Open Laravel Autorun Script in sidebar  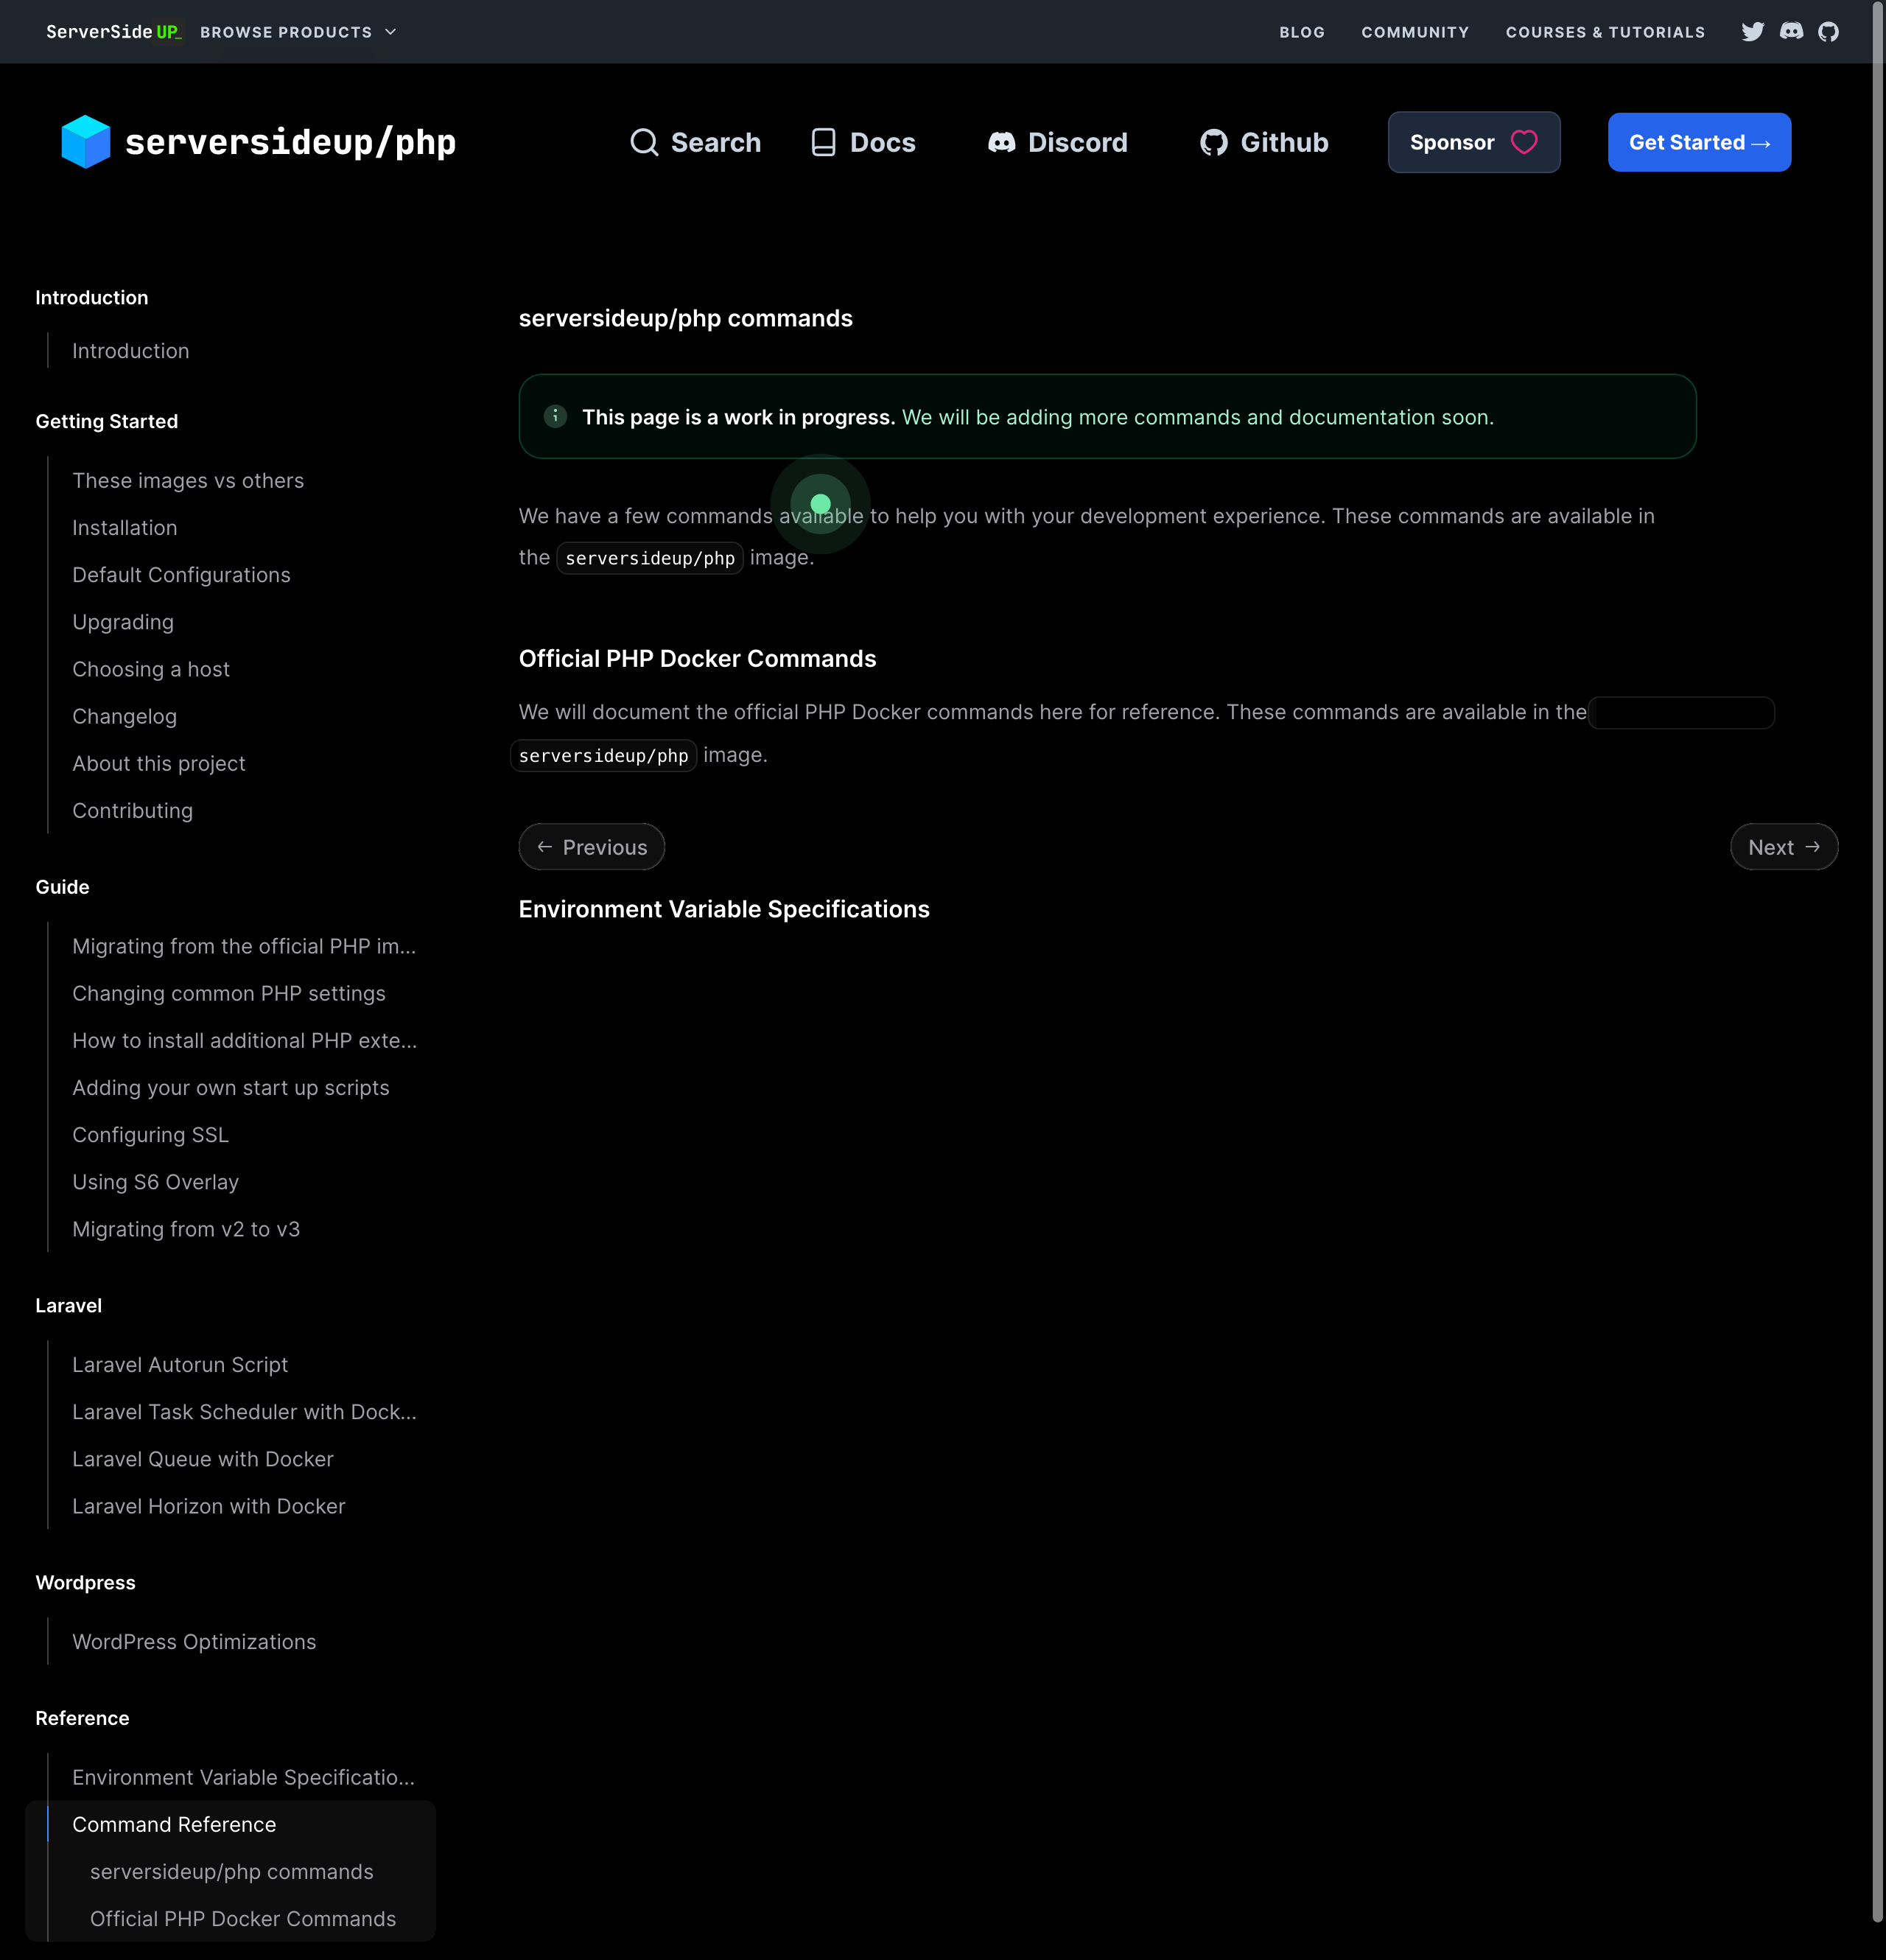click(180, 1364)
